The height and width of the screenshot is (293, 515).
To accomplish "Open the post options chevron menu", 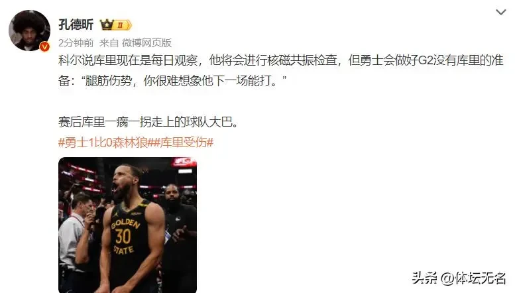I will (x=500, y=13).
